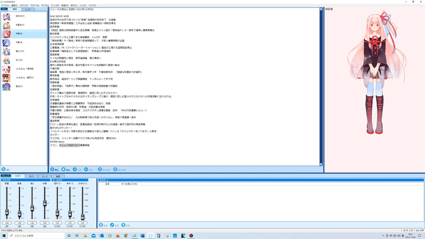Screen dimensions: 425x239
Task: Click the 変更 edit symbol pause icon
Action: (112, 225)
